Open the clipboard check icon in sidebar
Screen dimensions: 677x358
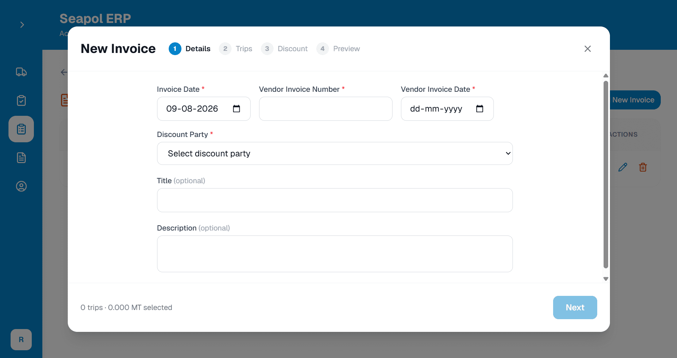pyautogui.click(x=21, y=101)
